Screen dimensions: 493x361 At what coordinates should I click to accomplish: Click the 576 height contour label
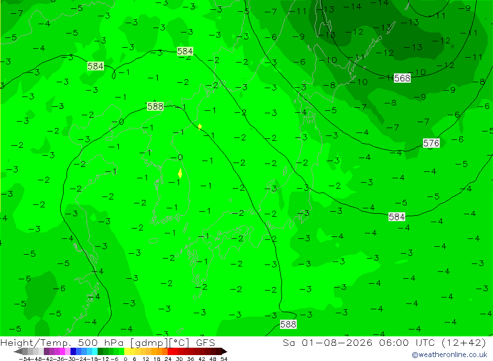pos(431,143)
